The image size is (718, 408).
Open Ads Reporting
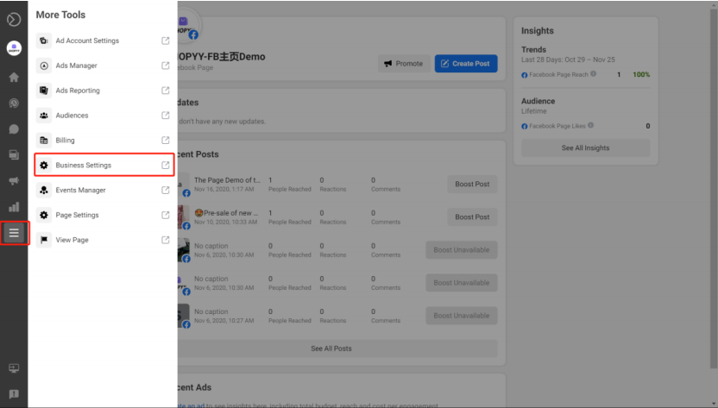click(x=104, y=91)
